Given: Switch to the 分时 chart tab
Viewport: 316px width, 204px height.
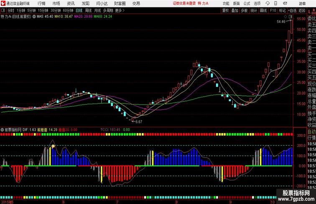Looking at the screenshot, I should [11, 10].
